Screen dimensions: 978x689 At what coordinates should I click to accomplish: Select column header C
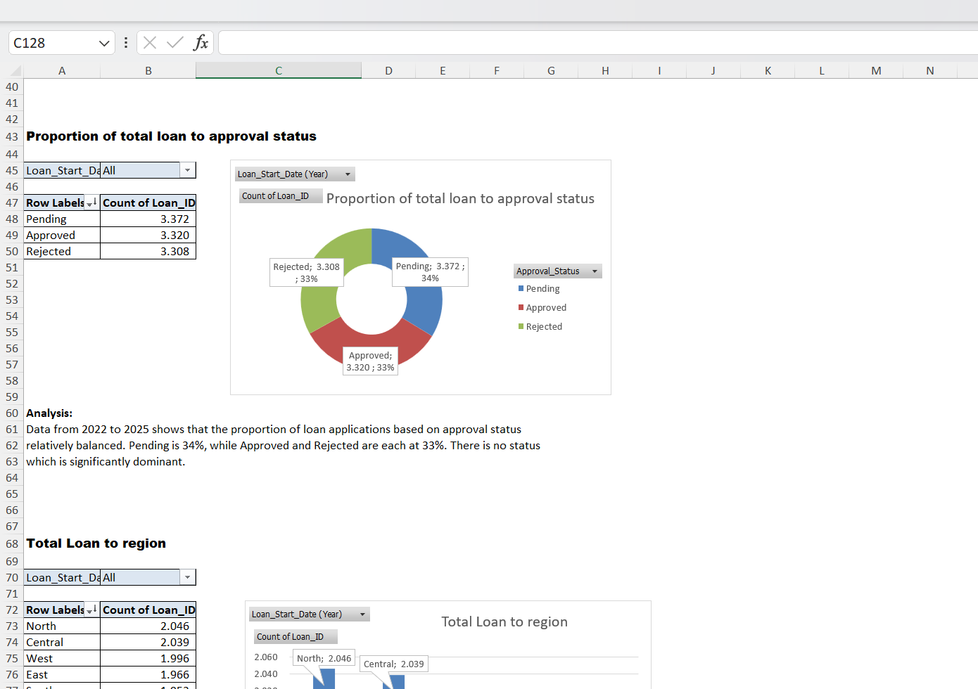[278, 70]
